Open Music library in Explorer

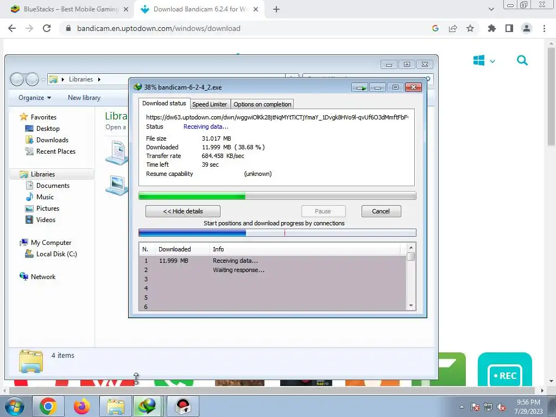(45, 197)
